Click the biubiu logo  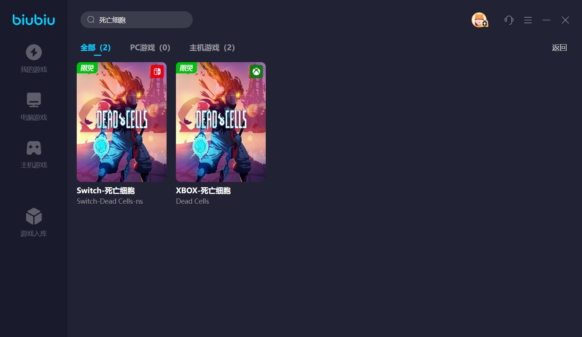click(34, 19)
